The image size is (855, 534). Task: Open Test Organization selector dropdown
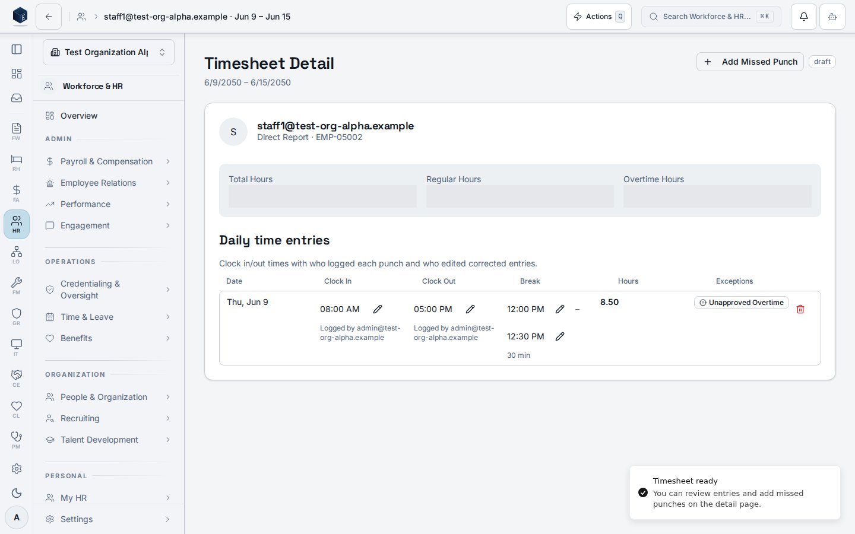109,52
